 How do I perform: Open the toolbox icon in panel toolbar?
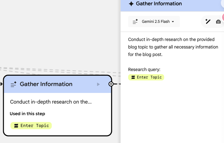(x=218, y=22)
